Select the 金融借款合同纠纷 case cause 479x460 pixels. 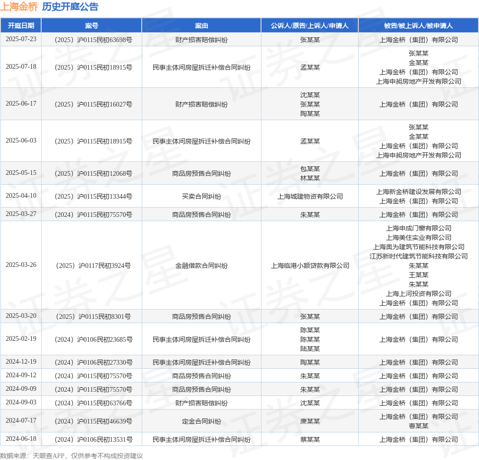point(202,266)
